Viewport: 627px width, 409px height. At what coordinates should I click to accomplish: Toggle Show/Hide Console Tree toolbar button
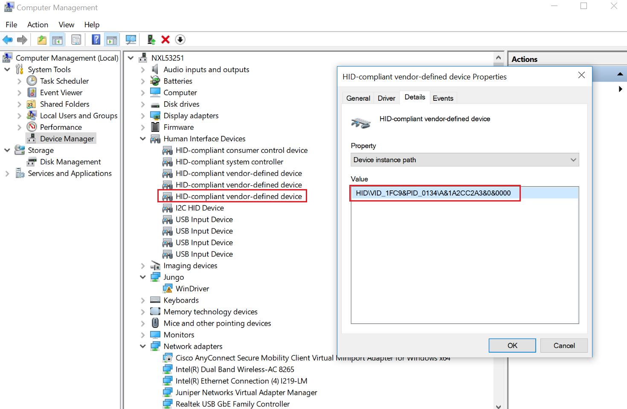coord(57,40)
